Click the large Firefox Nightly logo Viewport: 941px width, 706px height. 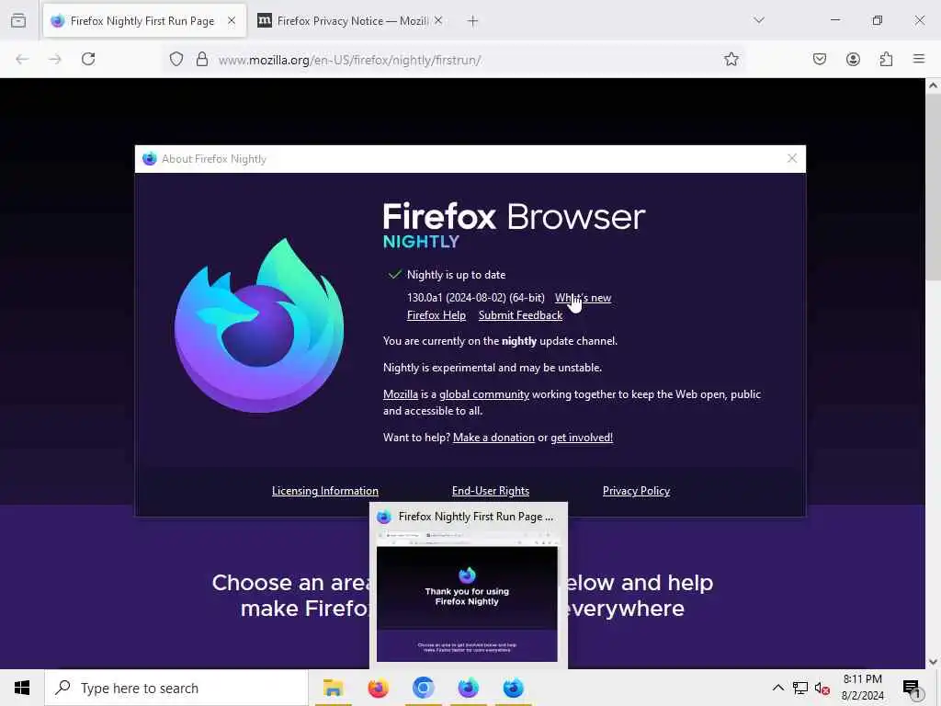[259, 326]
